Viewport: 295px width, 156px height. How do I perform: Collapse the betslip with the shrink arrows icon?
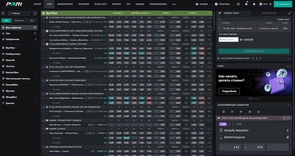(289, 13)
